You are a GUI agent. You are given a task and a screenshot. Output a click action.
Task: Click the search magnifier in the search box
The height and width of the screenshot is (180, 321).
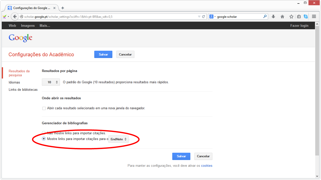[x=265, y=16]
